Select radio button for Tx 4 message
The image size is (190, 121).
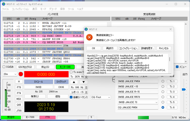pyautogui.click(x=163, y=97)
